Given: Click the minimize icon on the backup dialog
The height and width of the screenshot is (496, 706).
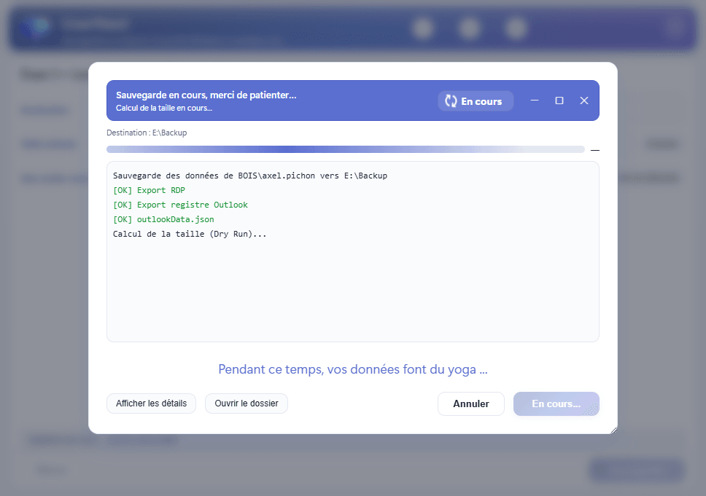Looking at the screenshot, I should (x=535, y=101).
